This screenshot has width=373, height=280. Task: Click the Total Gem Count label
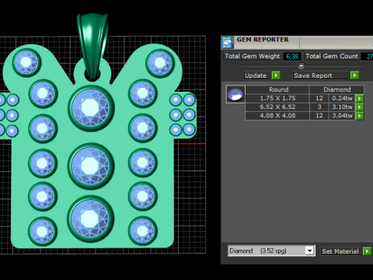(332, 56)
